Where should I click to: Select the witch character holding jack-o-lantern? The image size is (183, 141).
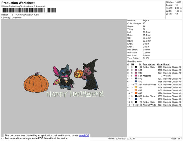click(87, 74)
